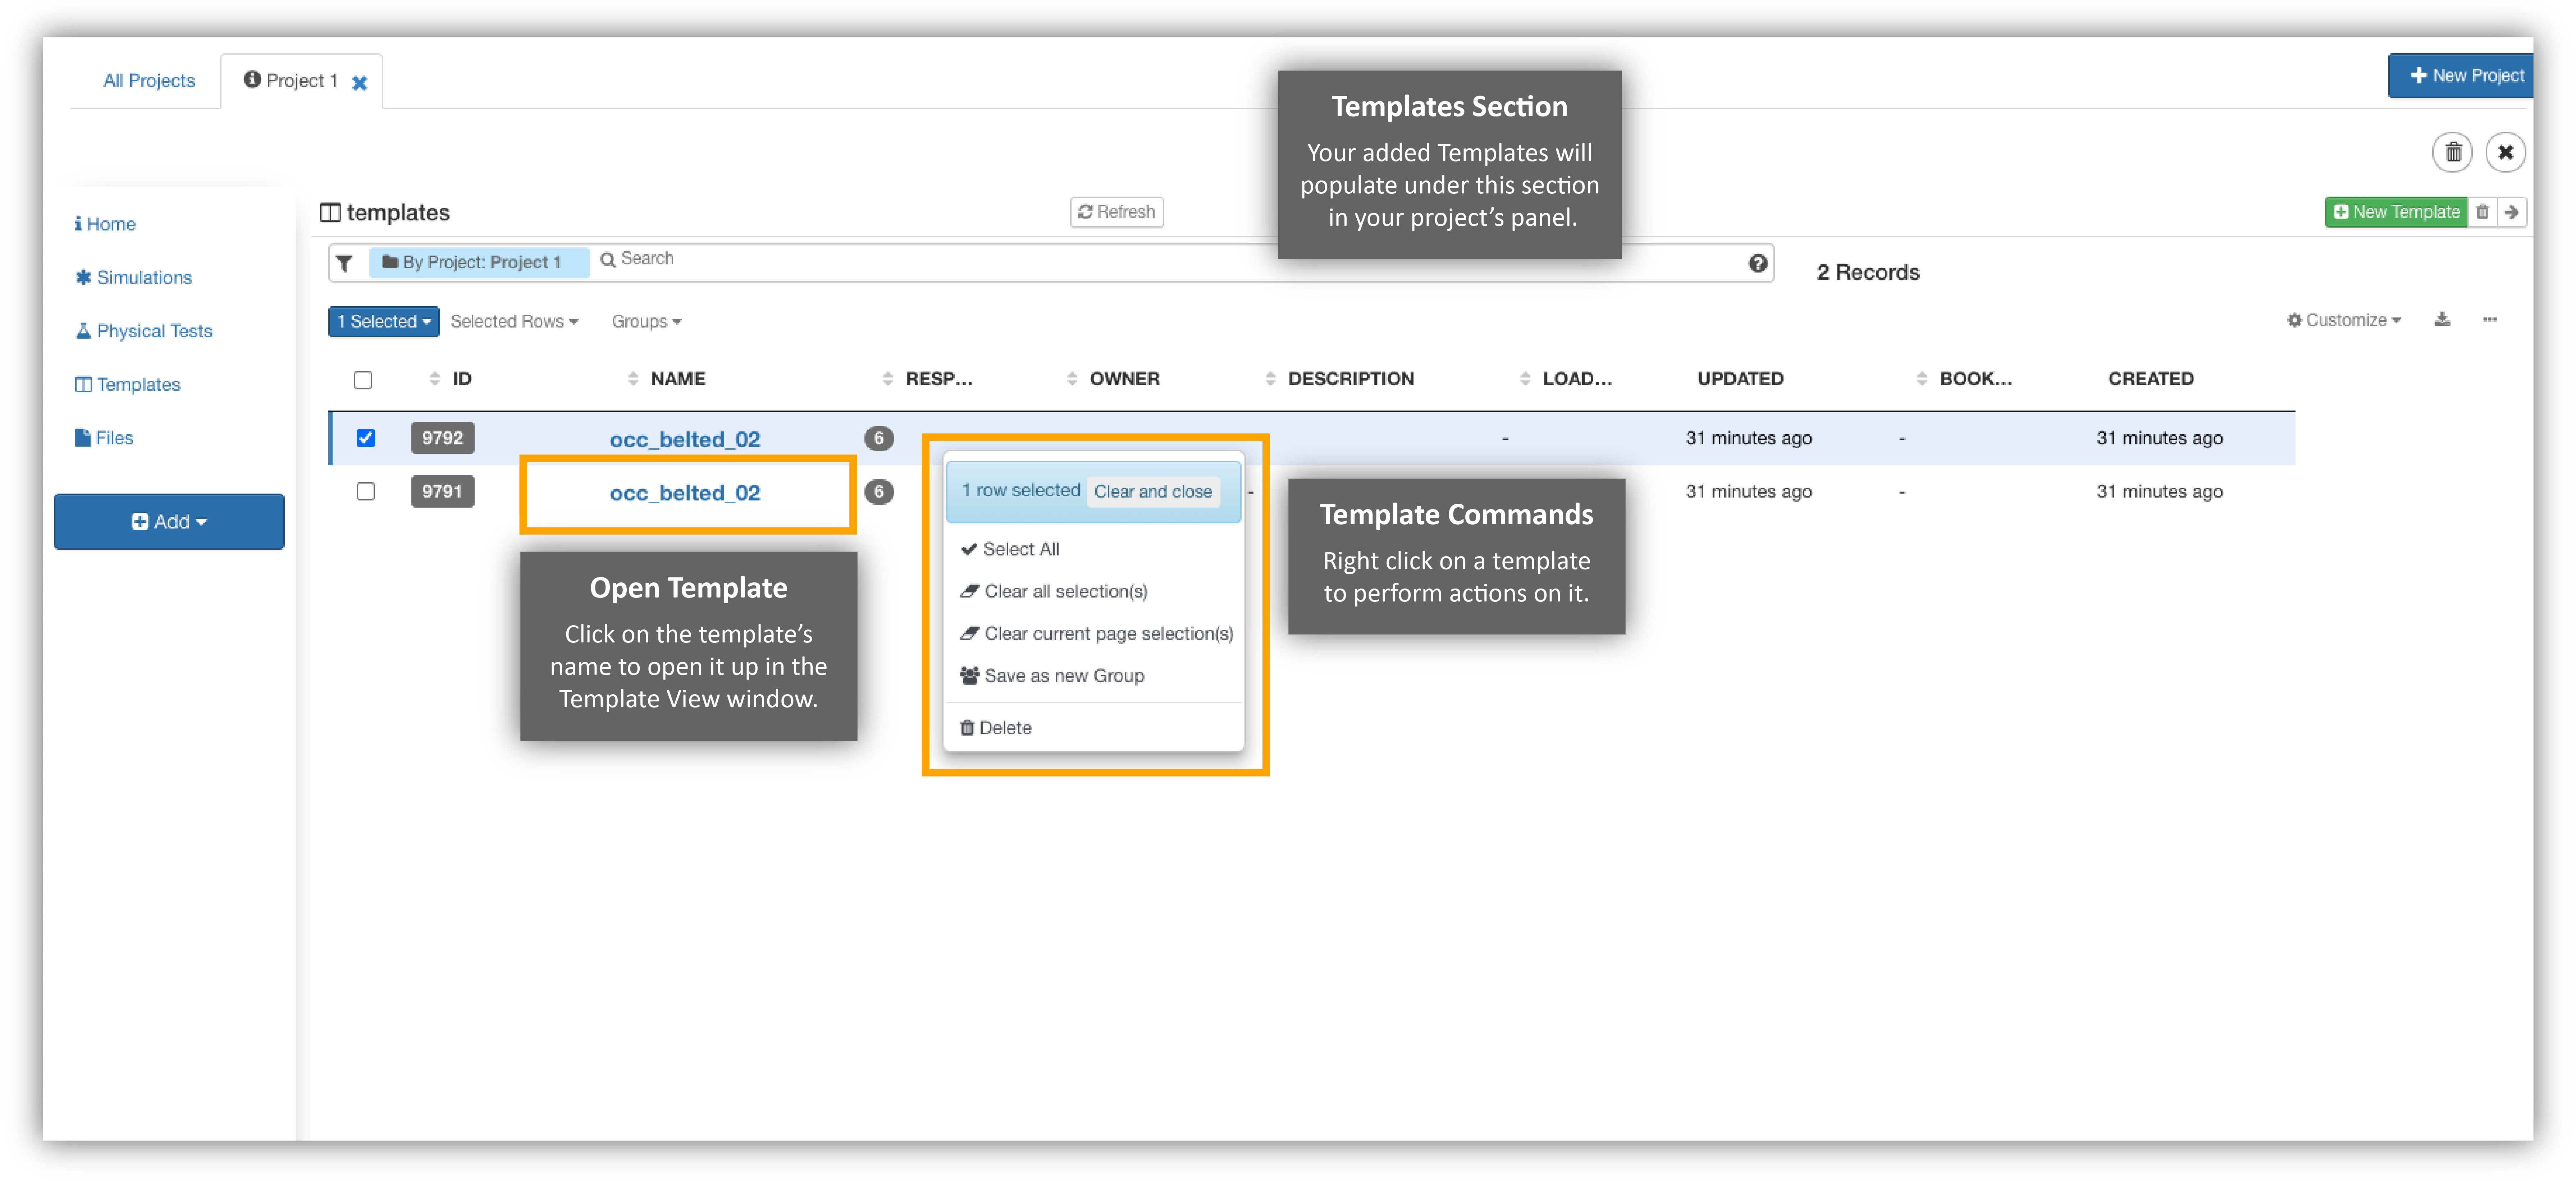Toggle the select-all header checkbox
Viewport: 2576px width, 1181px height.
click(363, 380)
